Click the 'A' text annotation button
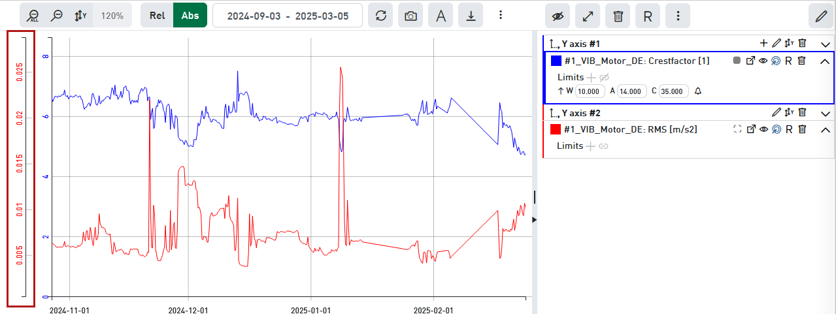Screen dimensions: 836x314 coord(441,16)
